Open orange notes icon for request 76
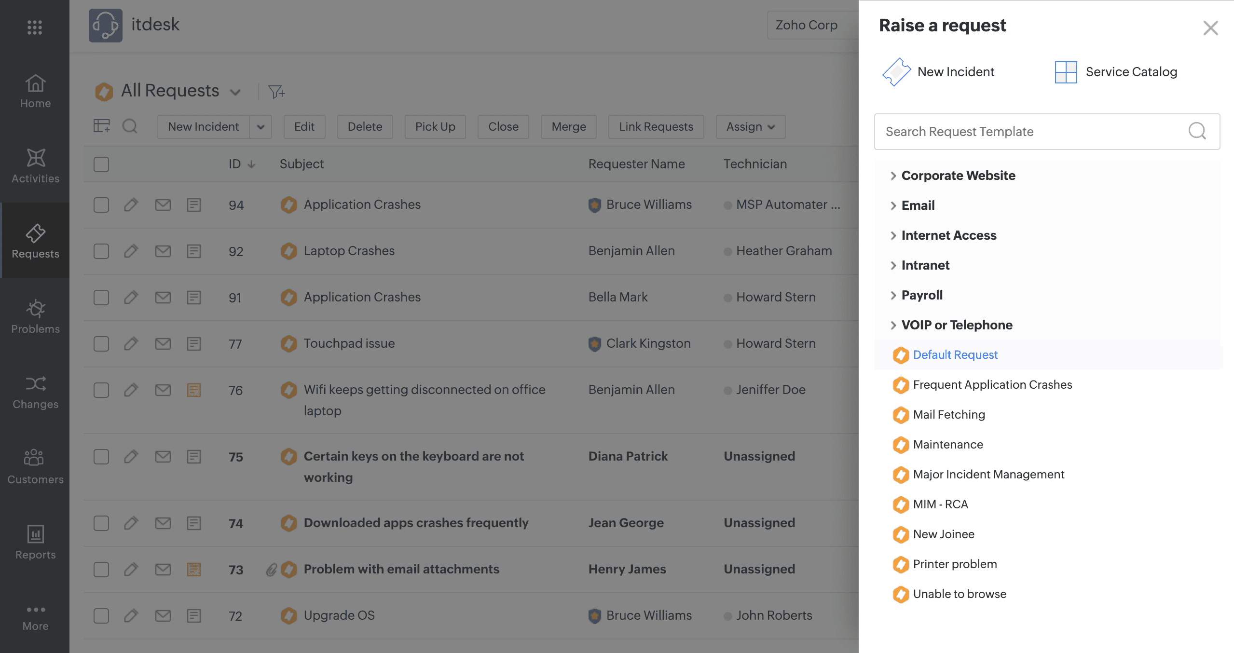The width and height of the screenshot is (1234, 653). [x=193, y=390]
